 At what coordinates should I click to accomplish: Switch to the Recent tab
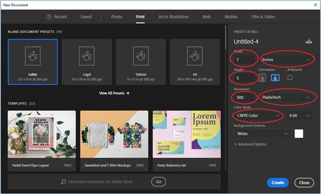coord(57,17)
